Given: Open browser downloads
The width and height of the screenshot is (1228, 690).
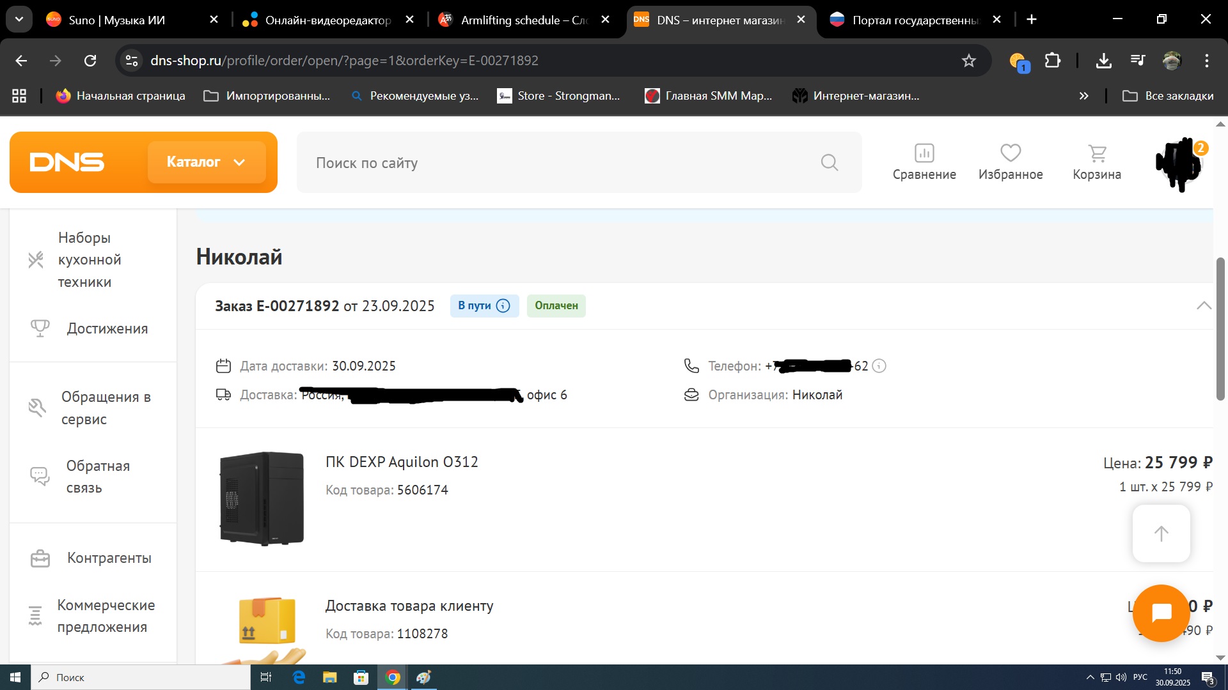Looking at the screenshot, I should click(x=1103, y=61).
